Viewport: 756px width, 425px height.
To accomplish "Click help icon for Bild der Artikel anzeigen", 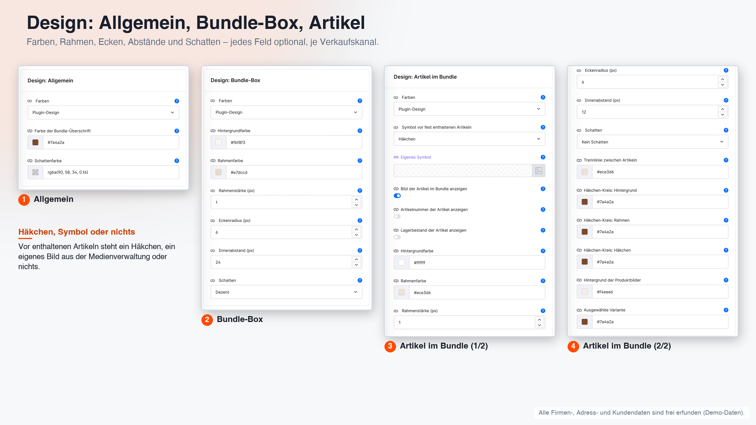I will click(x=543, y=189).
